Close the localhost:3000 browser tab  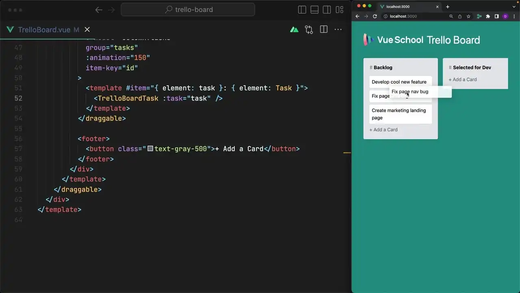click(x=438, y=7)
